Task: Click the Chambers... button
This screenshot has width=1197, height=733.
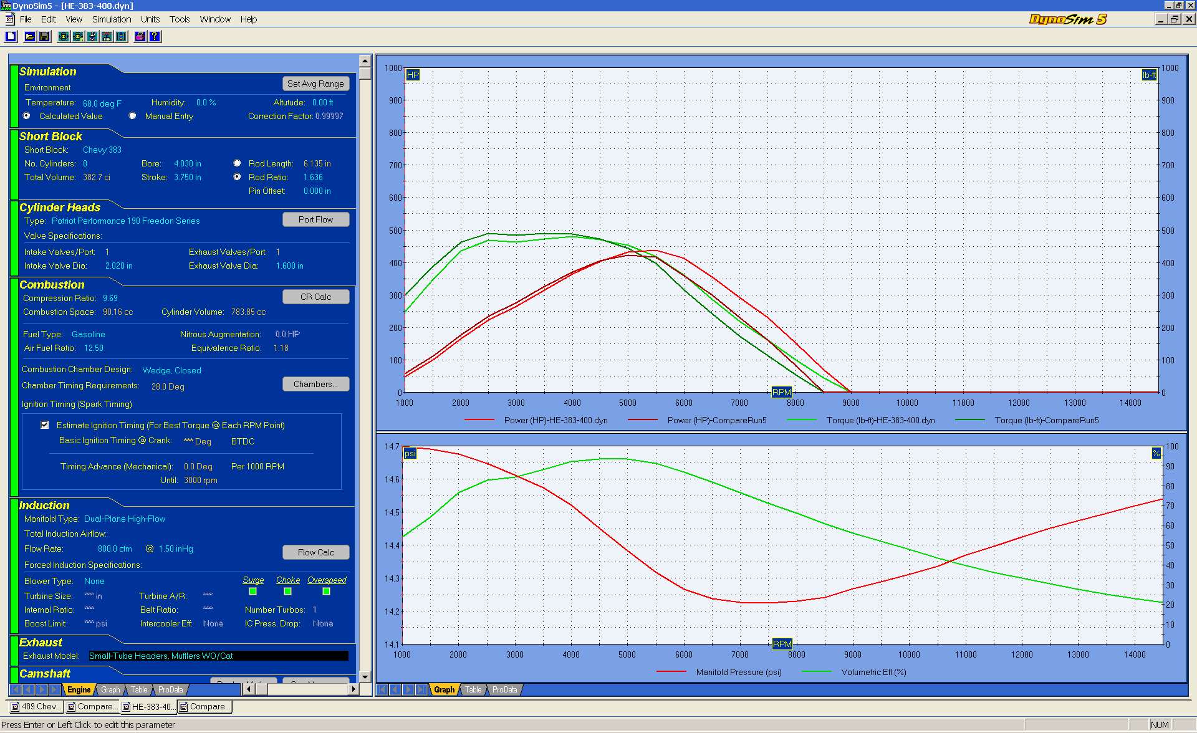Action: pos(315,384)
